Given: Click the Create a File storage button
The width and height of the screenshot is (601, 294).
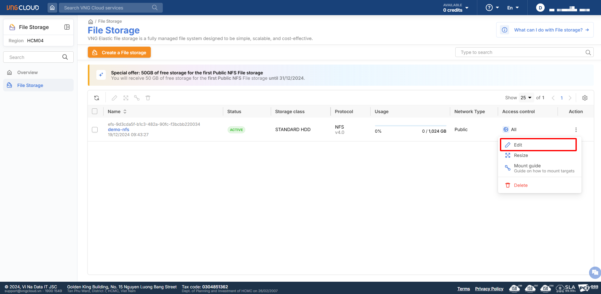Looking at the screenshot, I should click(x=119, y=53).
